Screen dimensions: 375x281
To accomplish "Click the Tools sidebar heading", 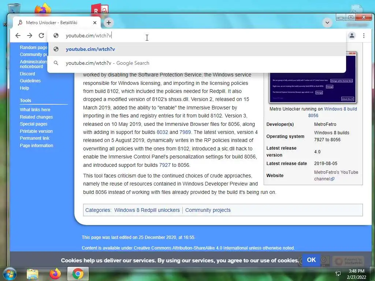I will click(26, 101).
